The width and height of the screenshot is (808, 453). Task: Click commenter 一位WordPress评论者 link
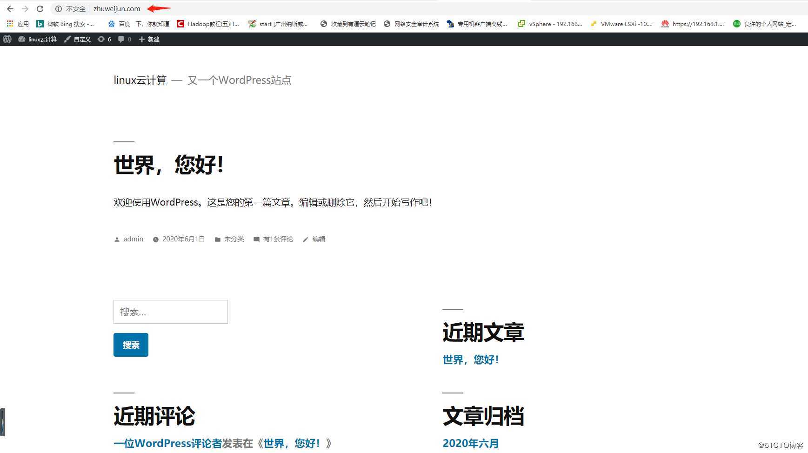tap(168, 443)
